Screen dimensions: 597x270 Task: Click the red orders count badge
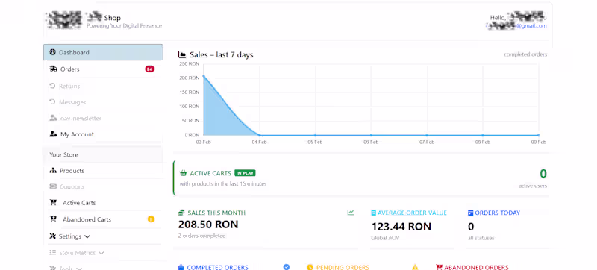click(x=150, y=69)
